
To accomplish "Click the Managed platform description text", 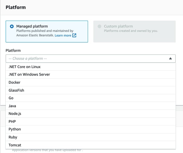I will coord(45,33).
